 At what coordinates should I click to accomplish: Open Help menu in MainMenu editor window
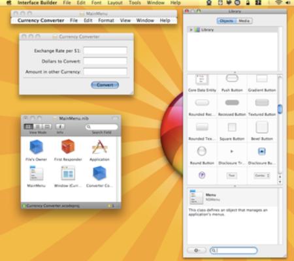165,20
